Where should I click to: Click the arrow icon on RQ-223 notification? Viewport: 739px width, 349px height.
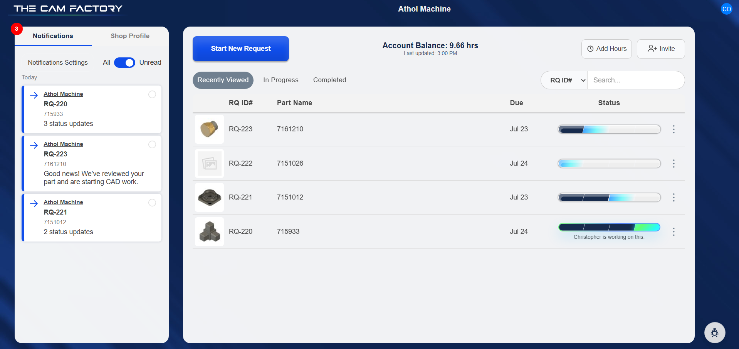coord(34,145)
